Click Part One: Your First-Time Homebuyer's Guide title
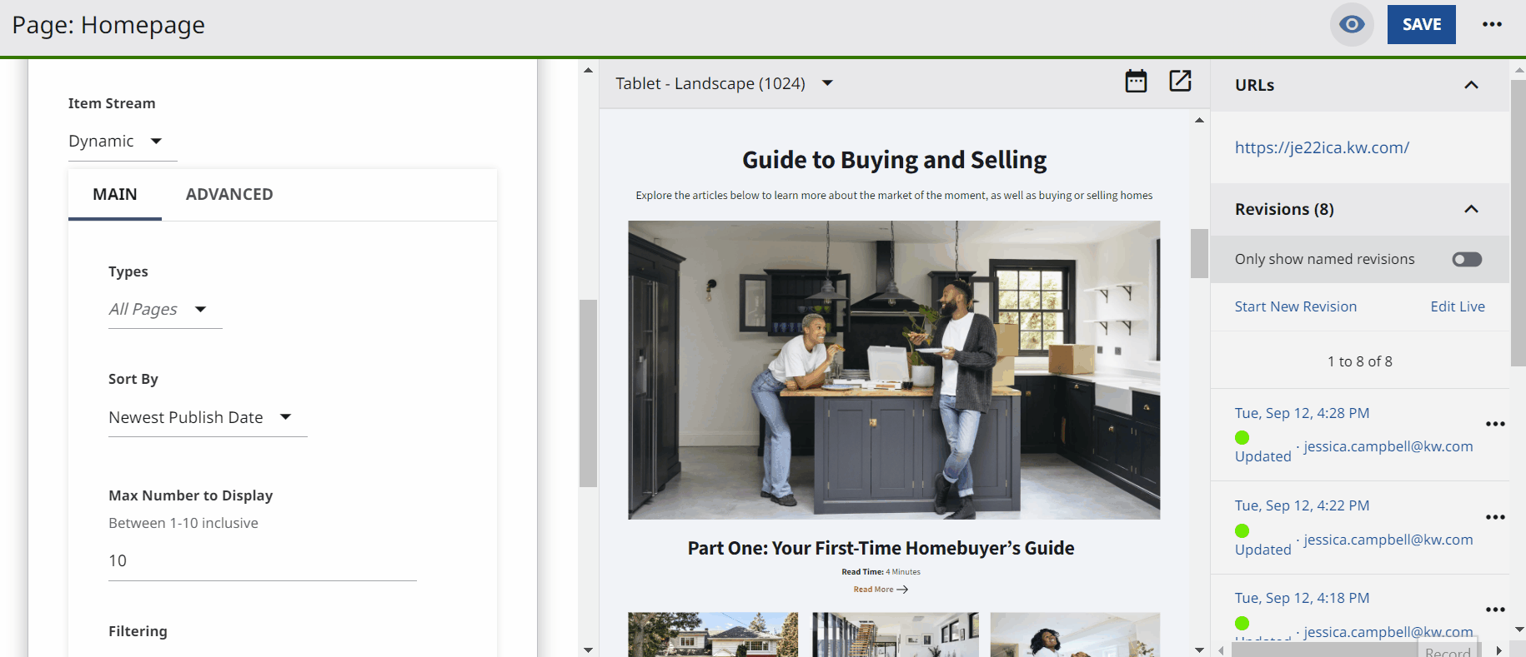1526x657 pixels. (x=881, y=548)
